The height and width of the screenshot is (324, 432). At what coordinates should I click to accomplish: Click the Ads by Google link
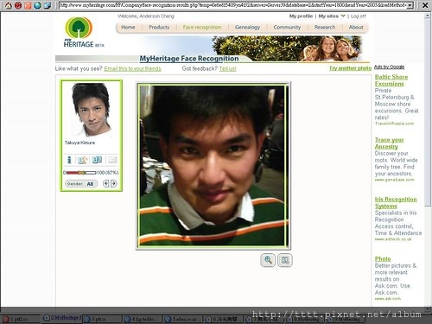pyautogui.click(x=389, y=67)
